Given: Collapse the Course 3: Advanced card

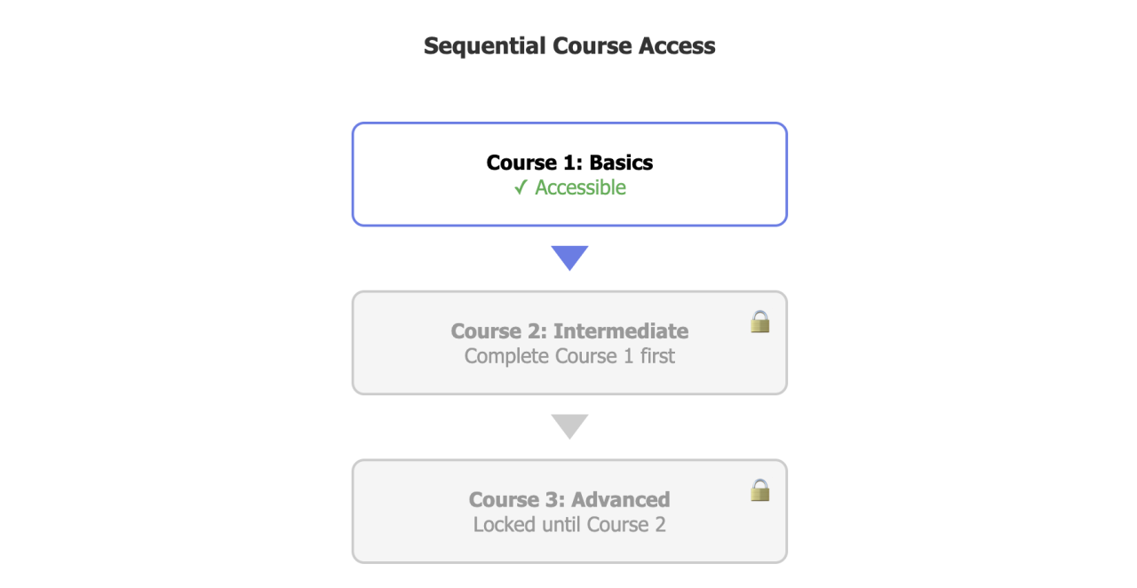Looking at the screenshot, I should [569, 511].
